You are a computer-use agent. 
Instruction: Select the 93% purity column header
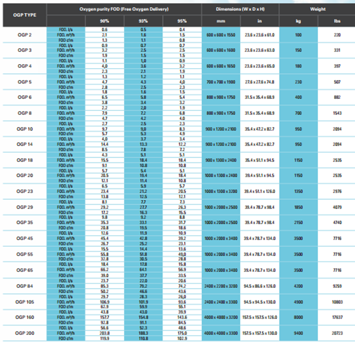click(143, 21)
